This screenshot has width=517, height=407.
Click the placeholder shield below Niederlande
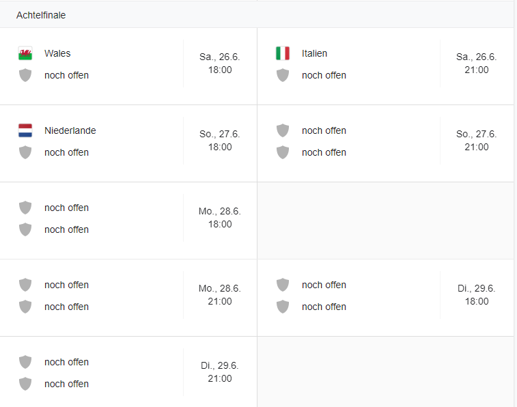click(25, 152)
